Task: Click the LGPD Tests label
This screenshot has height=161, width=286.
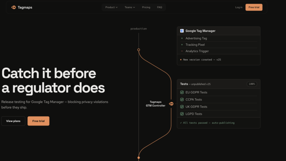Action: pos(194,114)
